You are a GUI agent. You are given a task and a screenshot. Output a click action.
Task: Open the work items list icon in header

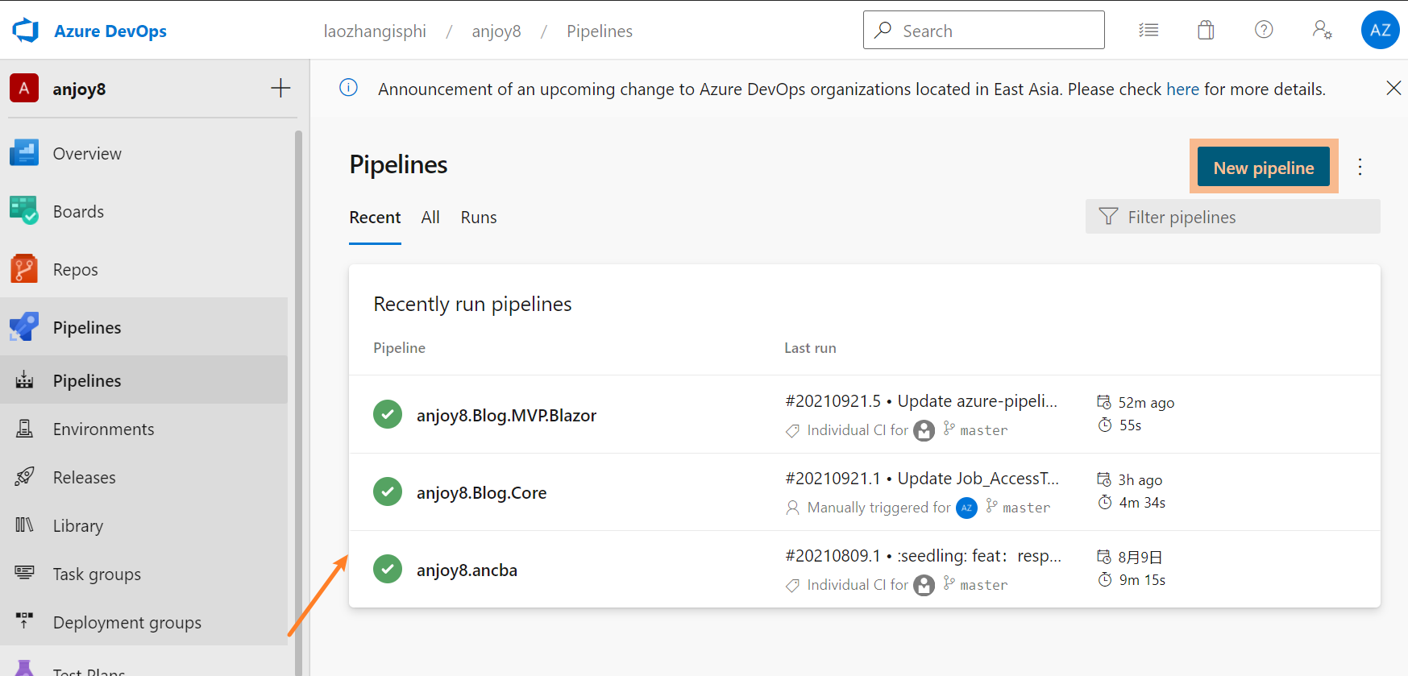click(1148, 30)
